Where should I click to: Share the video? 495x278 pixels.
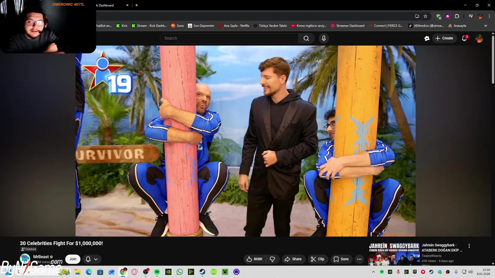pos(293,259)
